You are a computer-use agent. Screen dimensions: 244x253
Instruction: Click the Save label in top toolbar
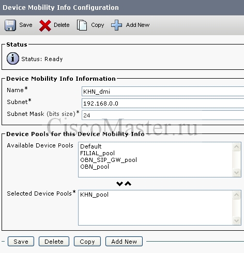pyautogui.click(x=26, y=25)
